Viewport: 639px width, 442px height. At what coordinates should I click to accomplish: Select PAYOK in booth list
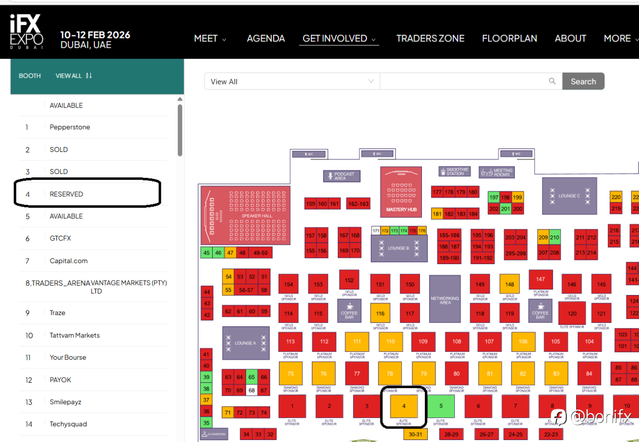93,380
